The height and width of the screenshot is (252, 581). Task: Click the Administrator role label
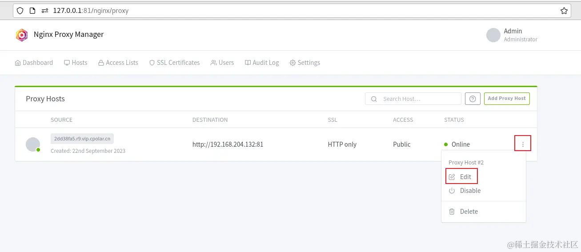[x=521, y=40]
